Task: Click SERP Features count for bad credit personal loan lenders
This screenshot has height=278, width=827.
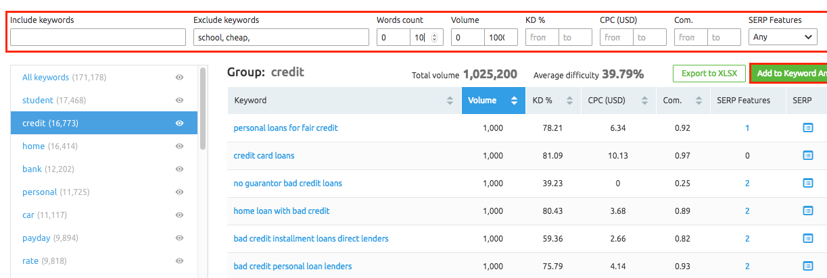Action: point(747,266)
